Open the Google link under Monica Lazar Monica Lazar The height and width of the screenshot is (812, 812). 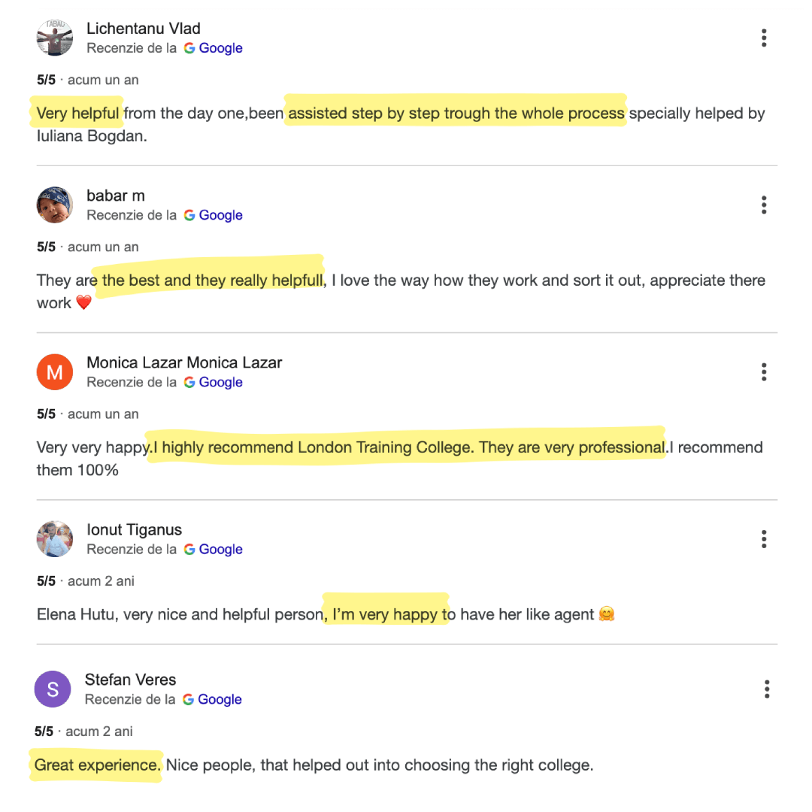214,382
